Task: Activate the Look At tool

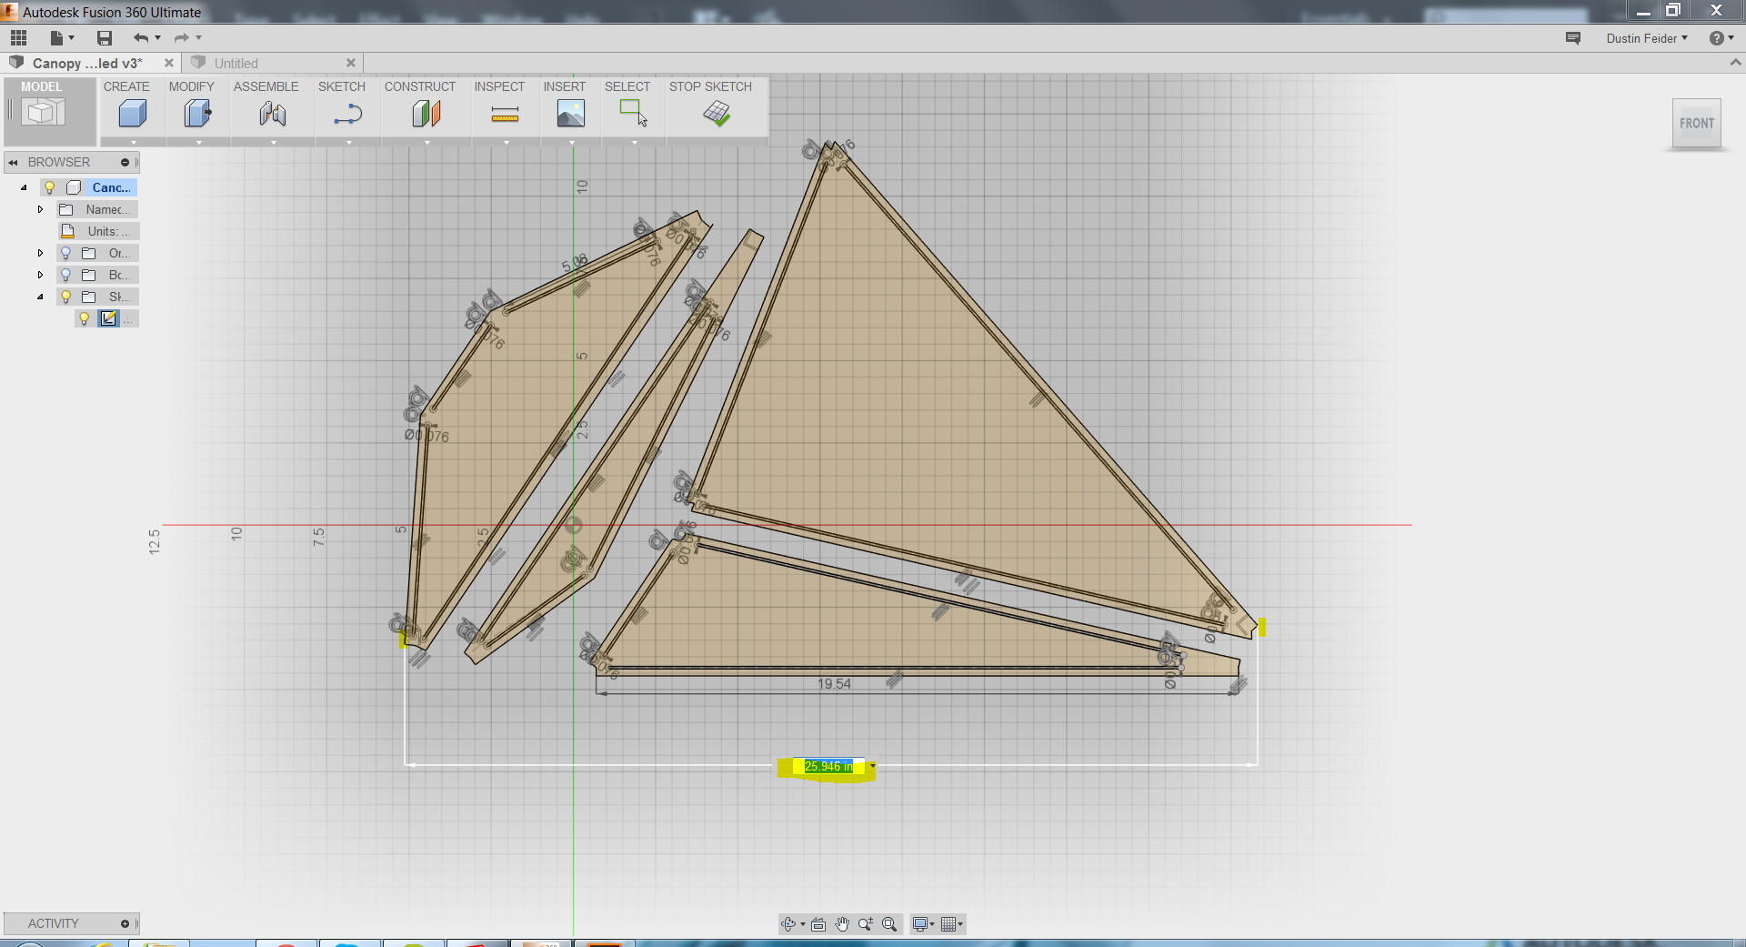Action: tap(818, 924)
